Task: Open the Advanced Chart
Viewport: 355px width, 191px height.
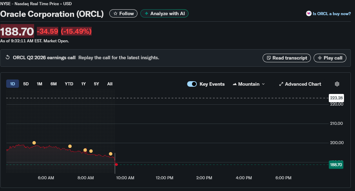Action: 300,84
